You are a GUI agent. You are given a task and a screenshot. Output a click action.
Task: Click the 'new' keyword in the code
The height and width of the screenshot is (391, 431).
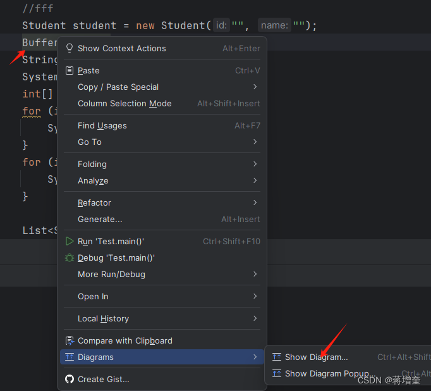pyautogui.click(x=145, y=26)
